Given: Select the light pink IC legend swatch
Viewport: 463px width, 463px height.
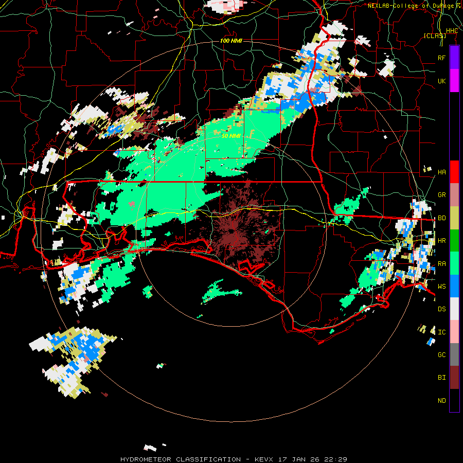Looking at the screenshot, I should coord(454,332).
